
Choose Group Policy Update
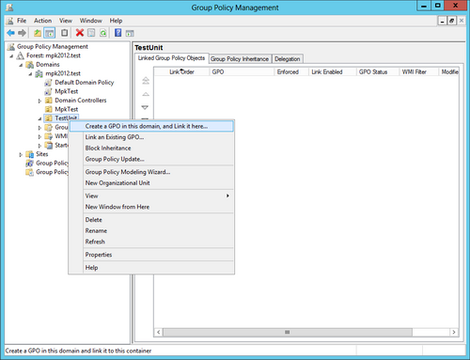[x=151, y=159]
